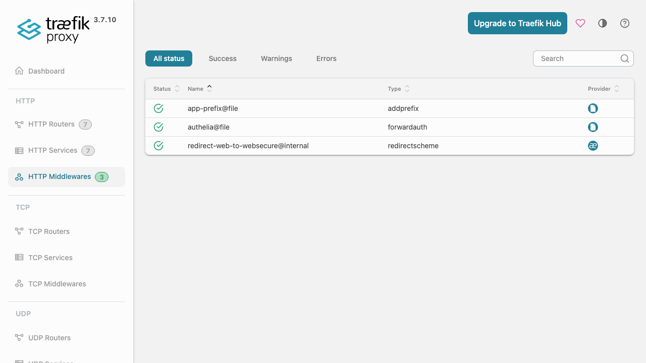Select the Success filter tab
646x363 pixels.
[x=223, y=58]
